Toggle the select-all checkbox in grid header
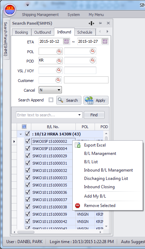This screenshot has width=145, height=249. (24, 127)
